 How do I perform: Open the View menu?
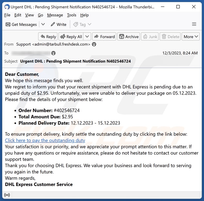click(29, 15)
